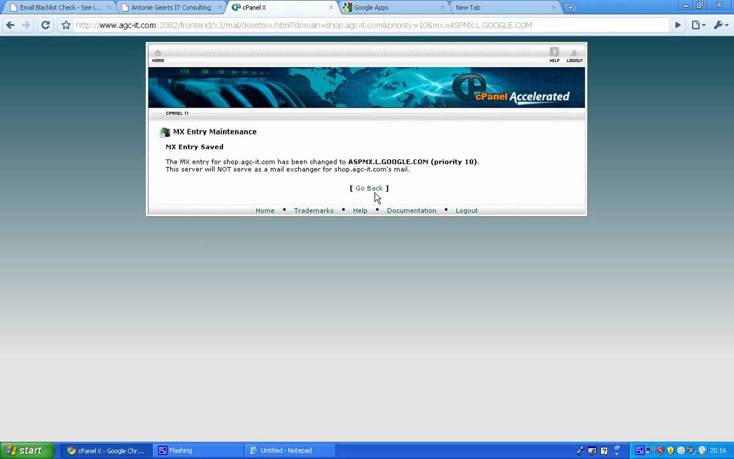Click the language bar help question icon
Viewport: 734px width, 459px height.
[604, 451]
